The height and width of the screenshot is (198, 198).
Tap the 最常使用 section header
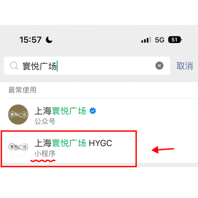[22, 90]
